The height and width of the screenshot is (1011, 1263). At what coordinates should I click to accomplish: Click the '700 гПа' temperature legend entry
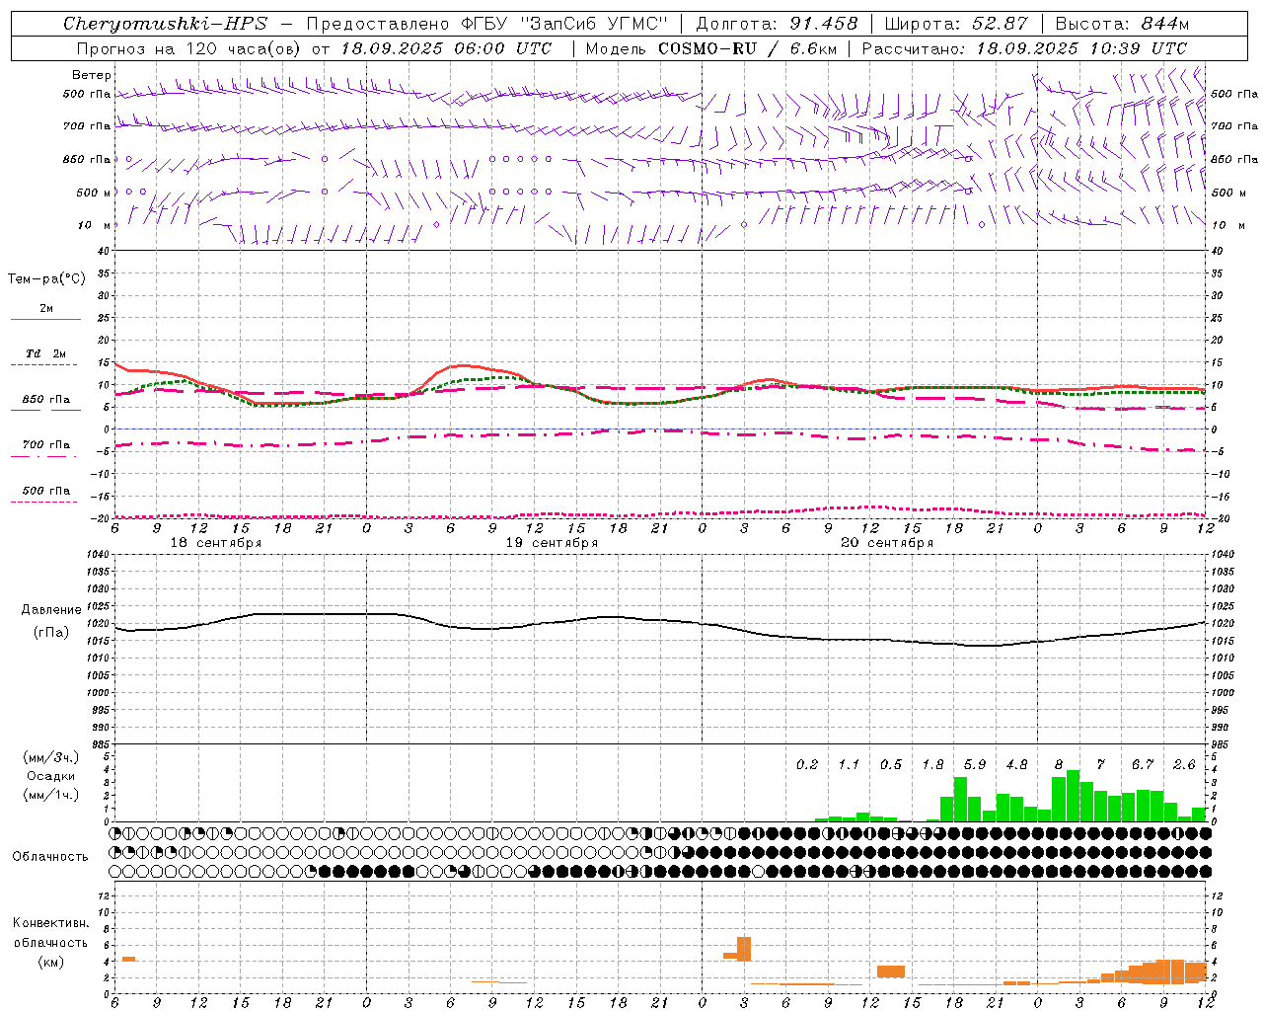pos(46,445)
